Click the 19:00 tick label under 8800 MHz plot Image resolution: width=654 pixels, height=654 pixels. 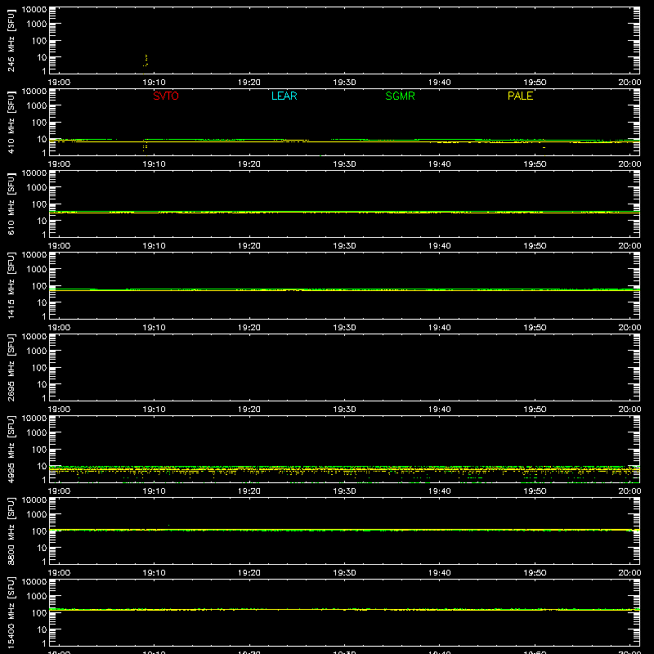[59, 573]
